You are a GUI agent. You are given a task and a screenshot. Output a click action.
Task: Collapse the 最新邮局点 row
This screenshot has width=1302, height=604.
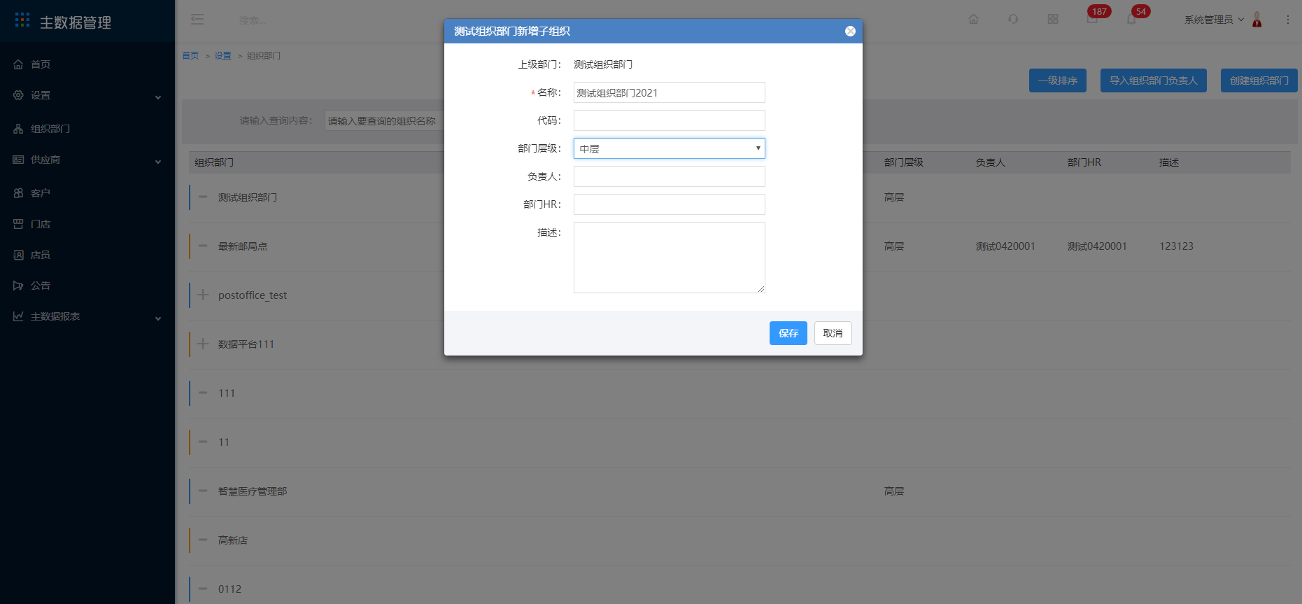click(203, 246)
